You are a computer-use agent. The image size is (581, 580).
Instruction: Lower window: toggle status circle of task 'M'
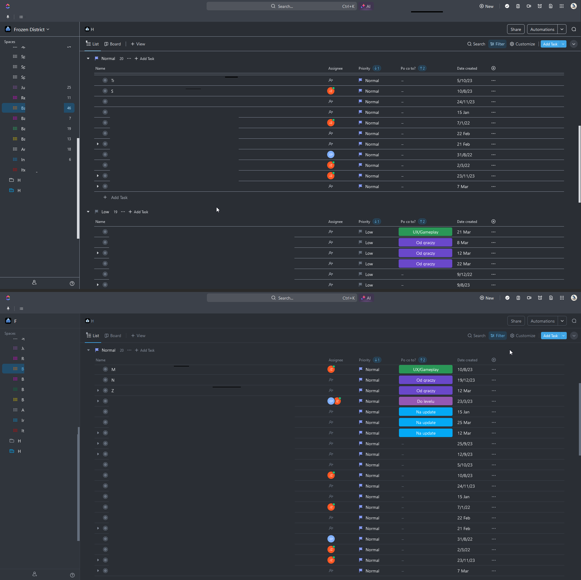point(105,369)
